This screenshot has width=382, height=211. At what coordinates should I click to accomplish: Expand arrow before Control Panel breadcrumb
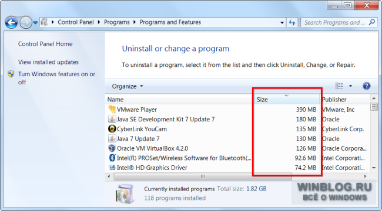pos(53,22)
